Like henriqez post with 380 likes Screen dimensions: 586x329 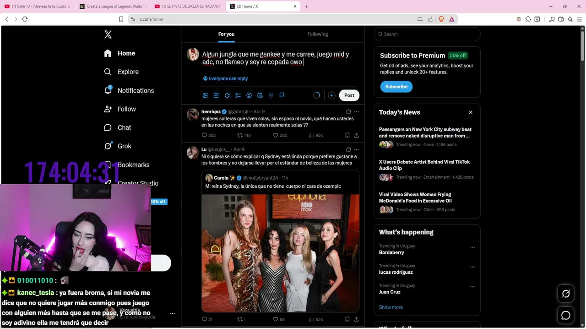coord(280,135)
